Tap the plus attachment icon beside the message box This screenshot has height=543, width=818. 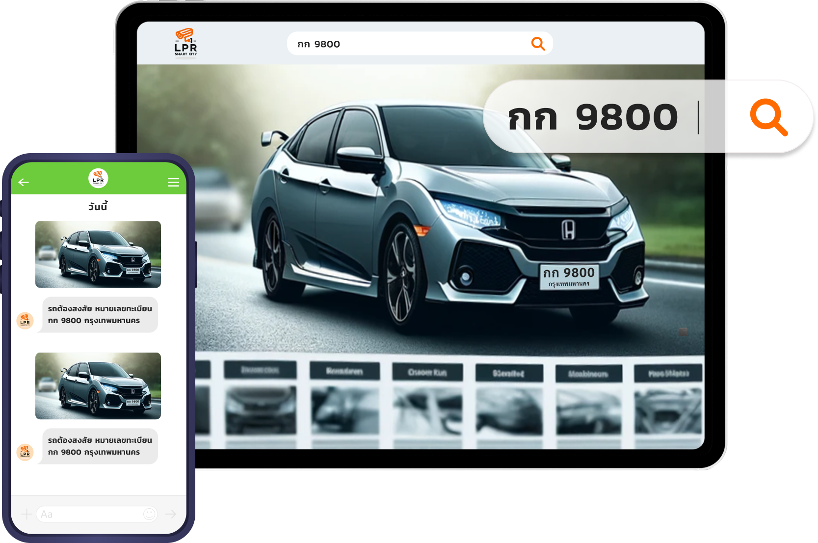(x=26, y=514)
